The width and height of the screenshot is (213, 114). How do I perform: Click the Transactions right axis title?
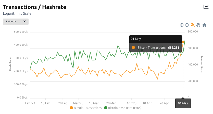pos(202,64)
